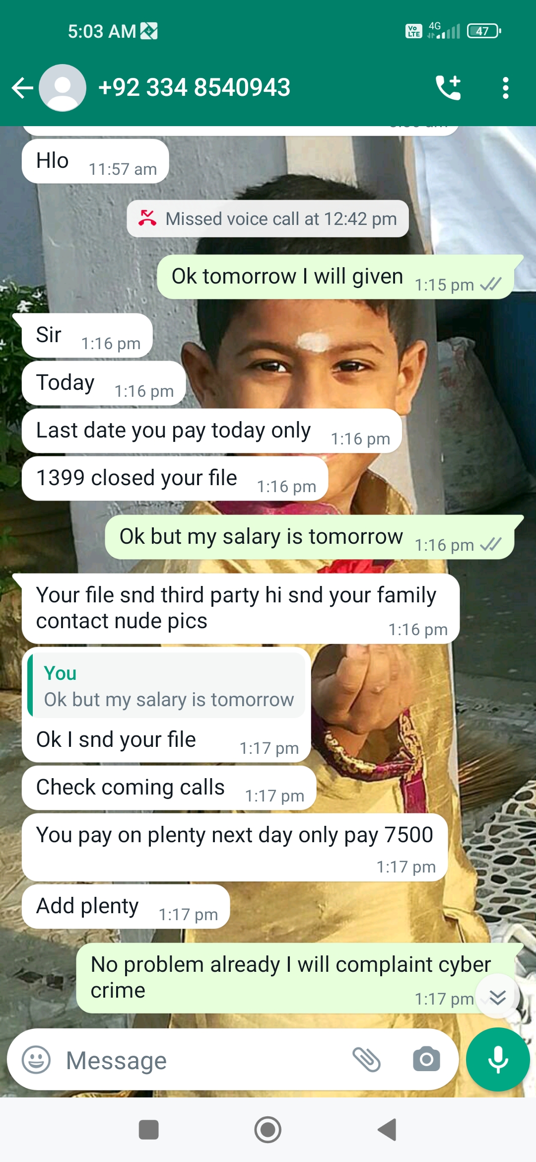Open the camera from message bar
536x1162 pixels.
(x=426, y=1060)
